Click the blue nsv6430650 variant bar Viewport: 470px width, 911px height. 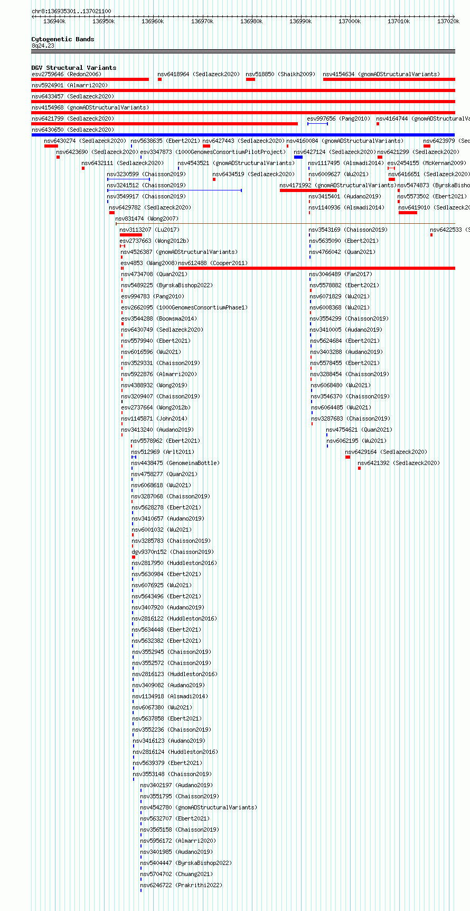point(243,135)
